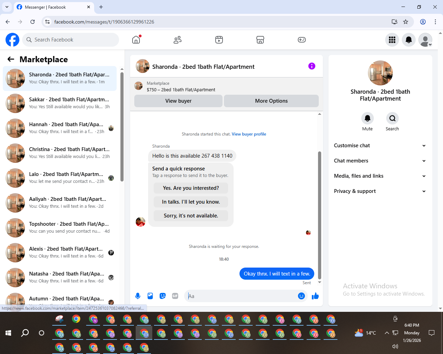Open the Topshooter conversation
This screenshot has width=443, height=354.
coord(60,228)
